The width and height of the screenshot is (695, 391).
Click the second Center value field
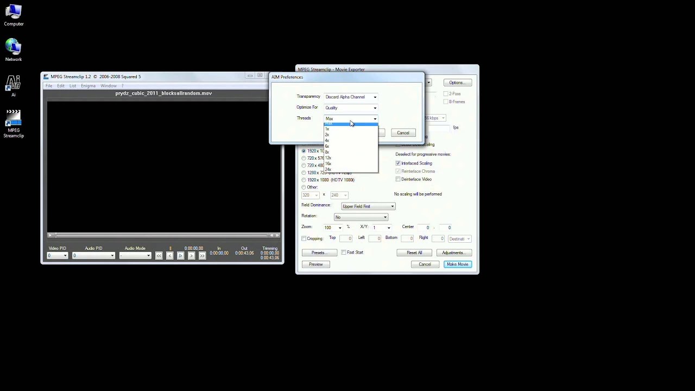[x=446, y=228]
